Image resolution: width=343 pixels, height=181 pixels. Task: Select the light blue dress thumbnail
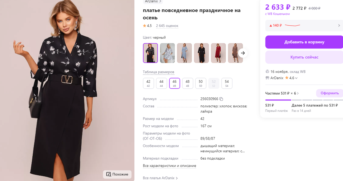coord(184,53)
